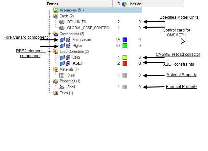Click the Assemblies folder icon

pyautogui.click(x=56, y=10)
